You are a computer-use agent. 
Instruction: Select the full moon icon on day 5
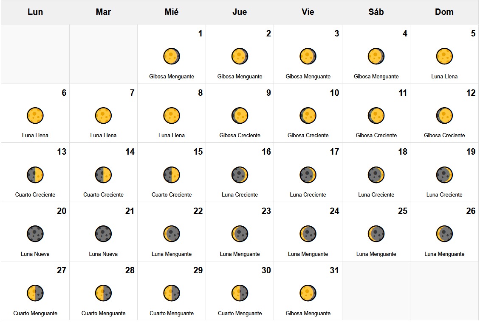pyautogui.click(x=444, y=56)
